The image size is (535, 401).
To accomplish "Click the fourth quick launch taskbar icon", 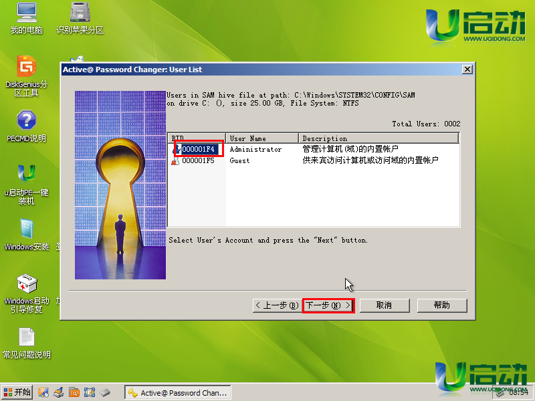I will pos(90,392).
